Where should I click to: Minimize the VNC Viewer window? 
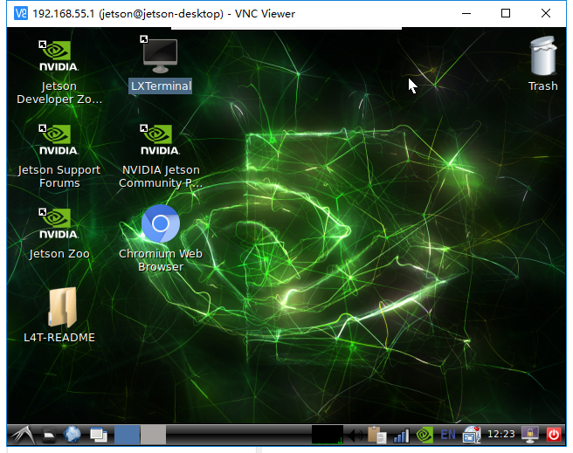point(466,13)
